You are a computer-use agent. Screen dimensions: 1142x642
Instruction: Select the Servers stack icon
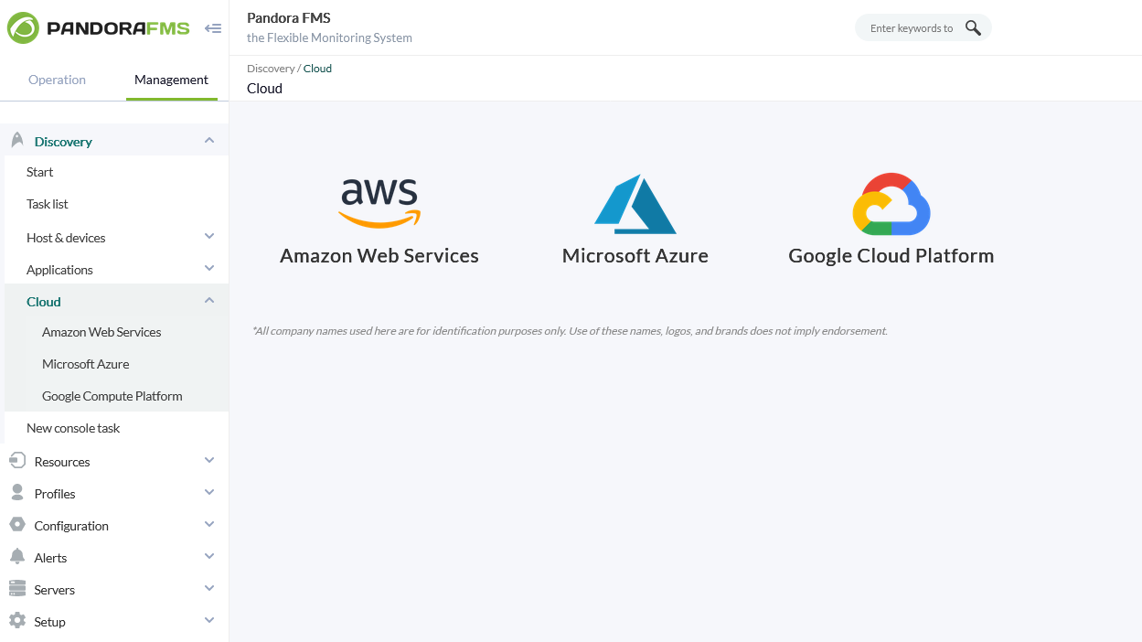tap(16, 588)
